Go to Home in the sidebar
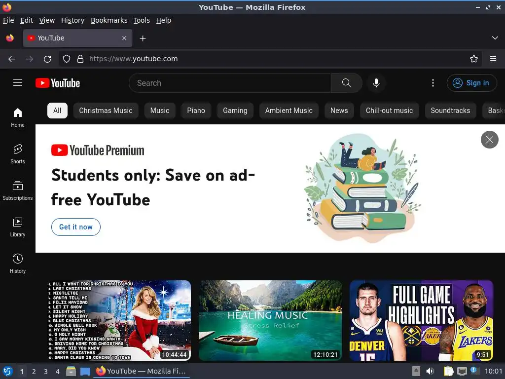 [x=18, y=117]
